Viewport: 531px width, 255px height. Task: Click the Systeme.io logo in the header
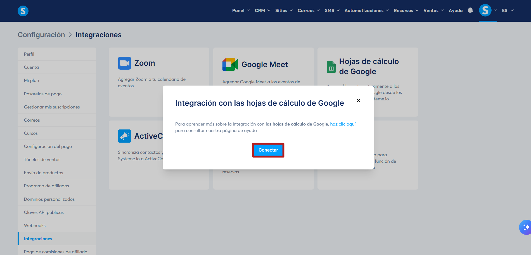[23, 11]
